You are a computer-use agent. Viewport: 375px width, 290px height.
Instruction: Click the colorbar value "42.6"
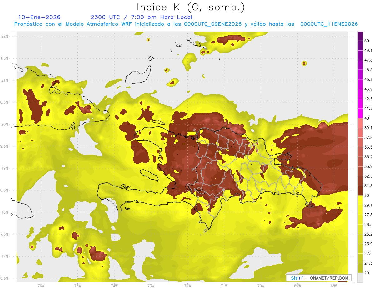click(368, 99)
